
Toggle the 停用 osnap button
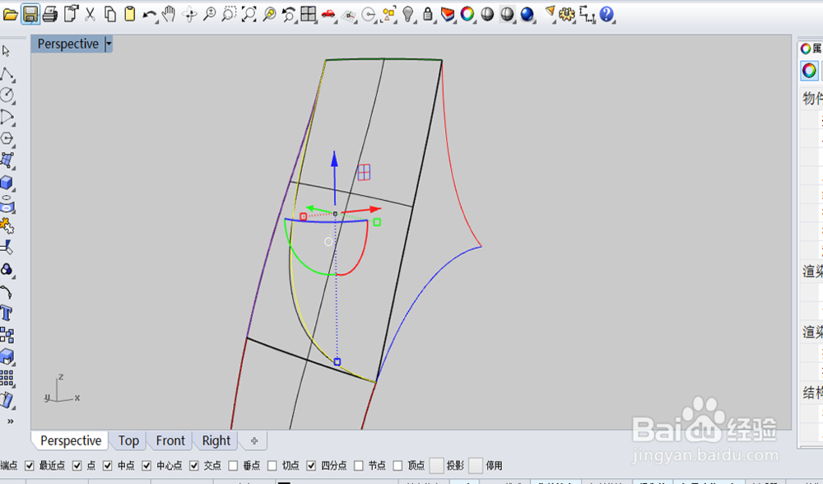pos(476,466)
